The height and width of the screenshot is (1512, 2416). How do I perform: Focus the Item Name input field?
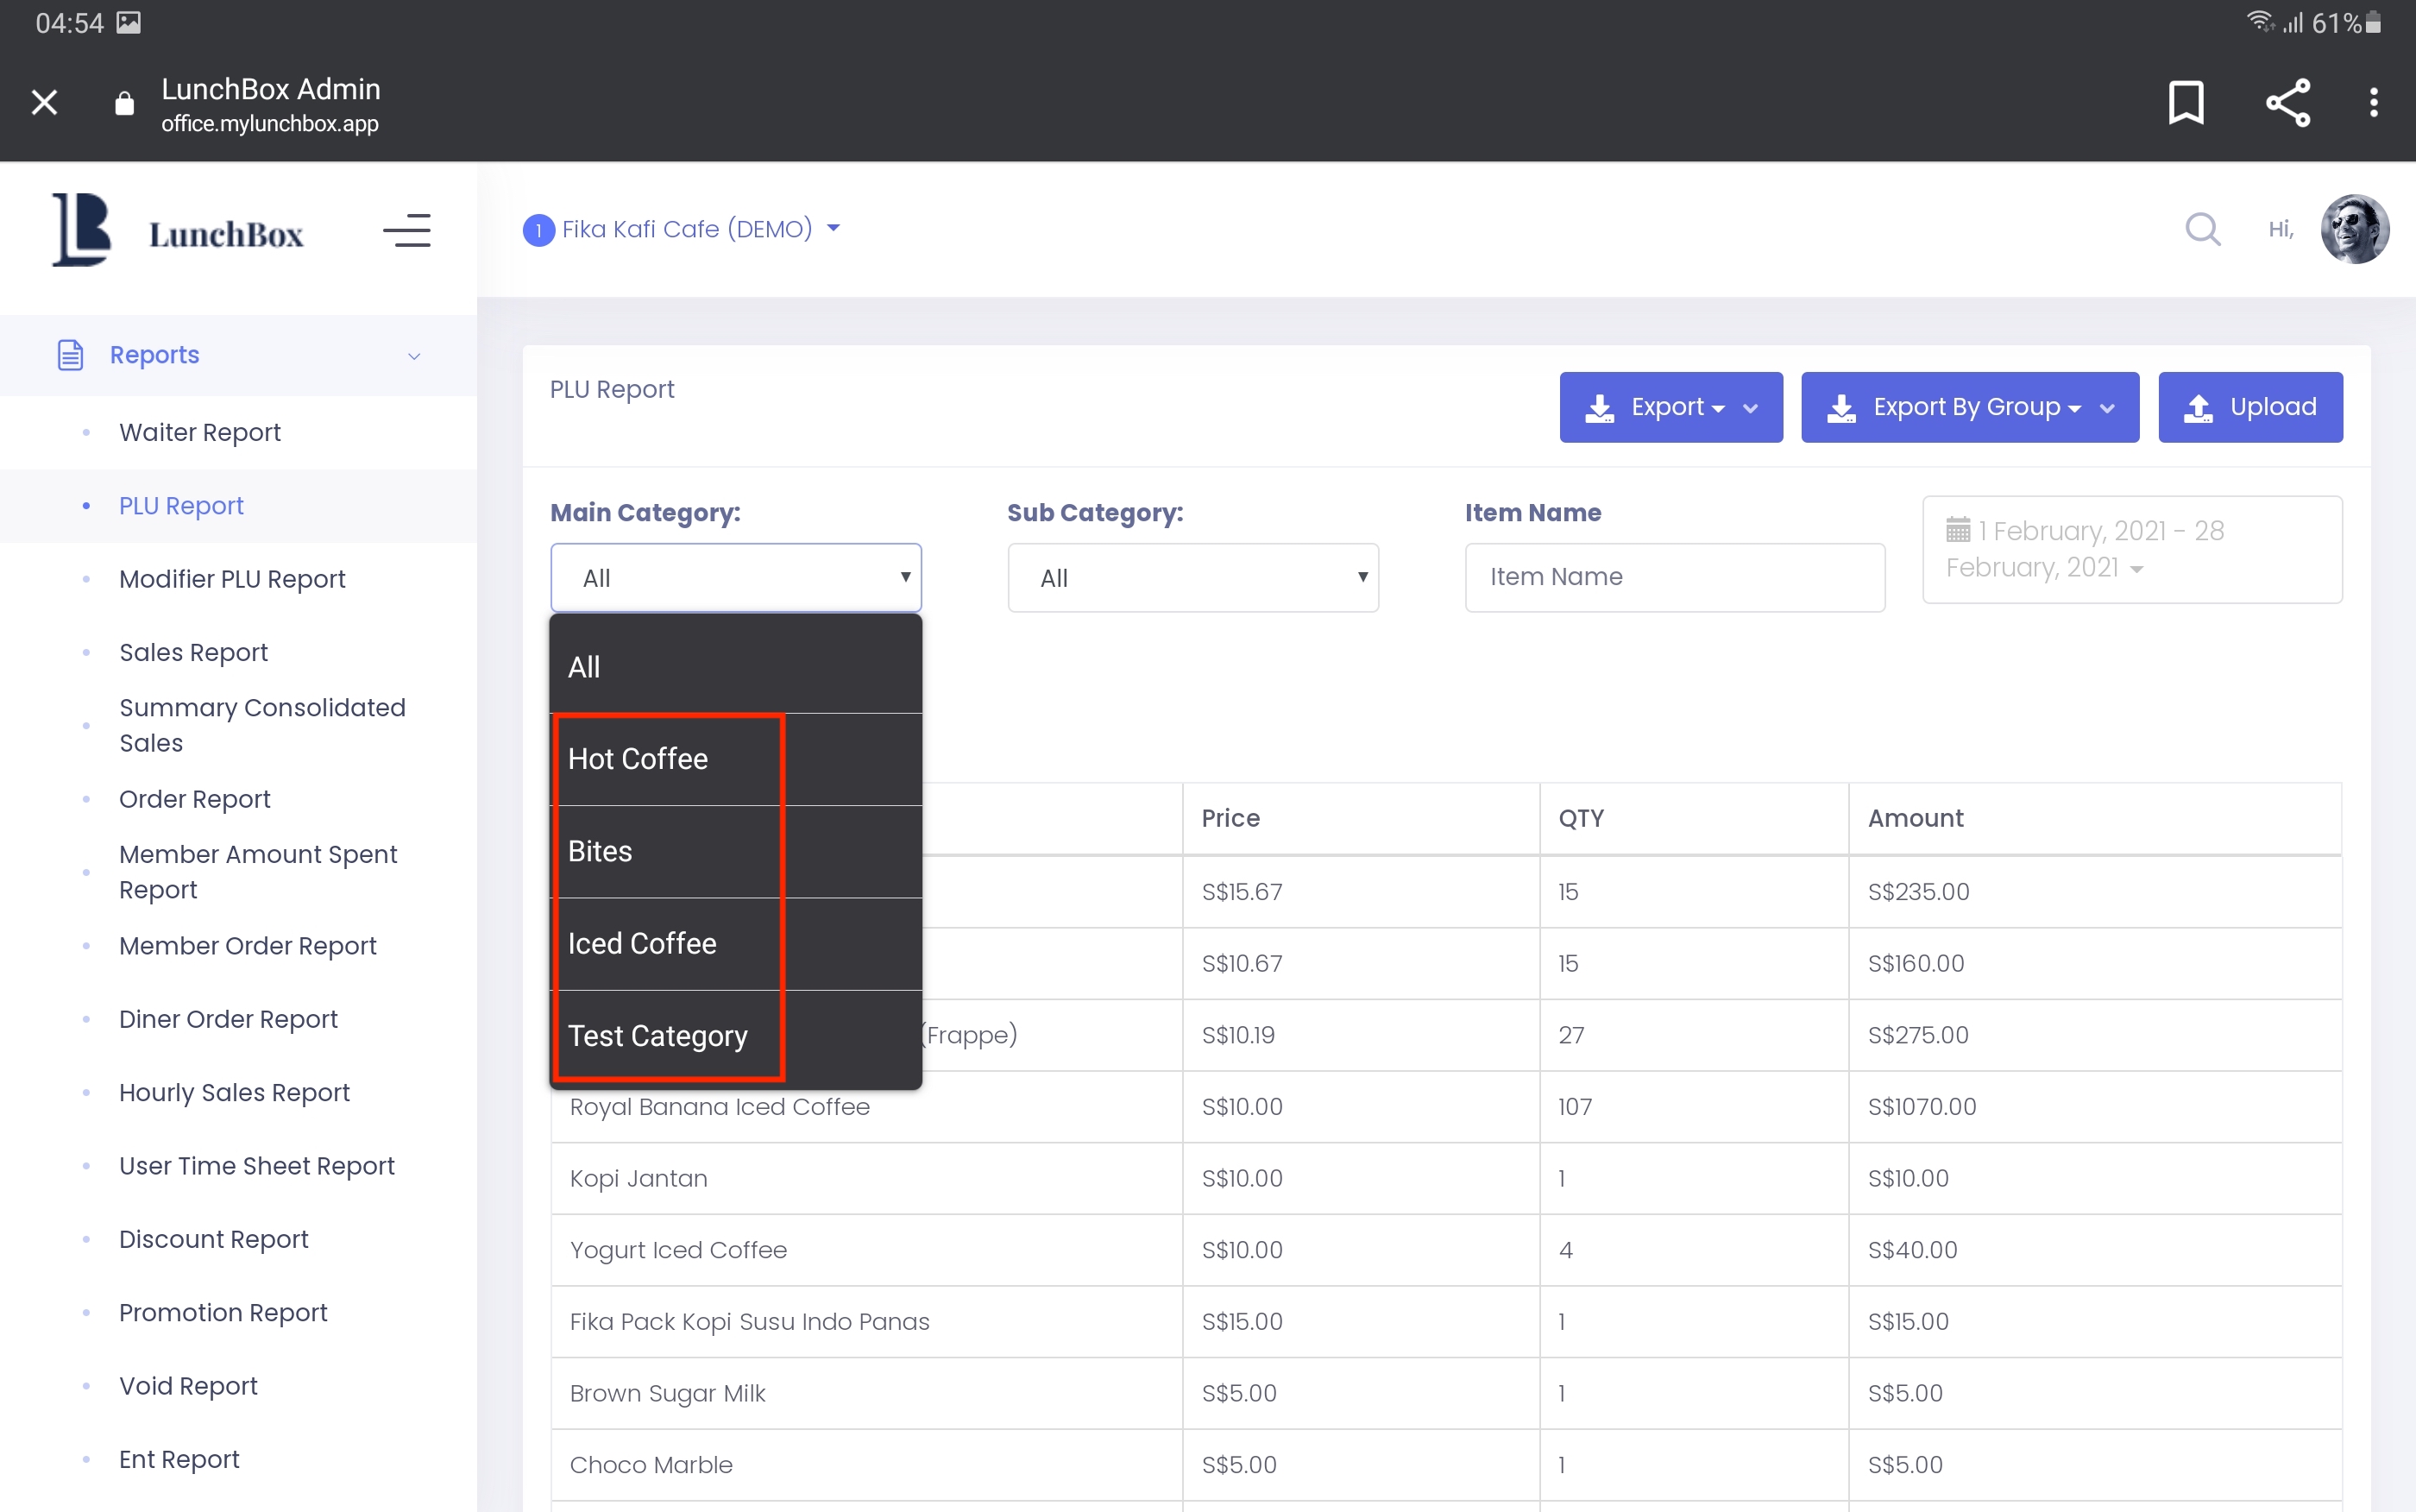[1674, 577]
